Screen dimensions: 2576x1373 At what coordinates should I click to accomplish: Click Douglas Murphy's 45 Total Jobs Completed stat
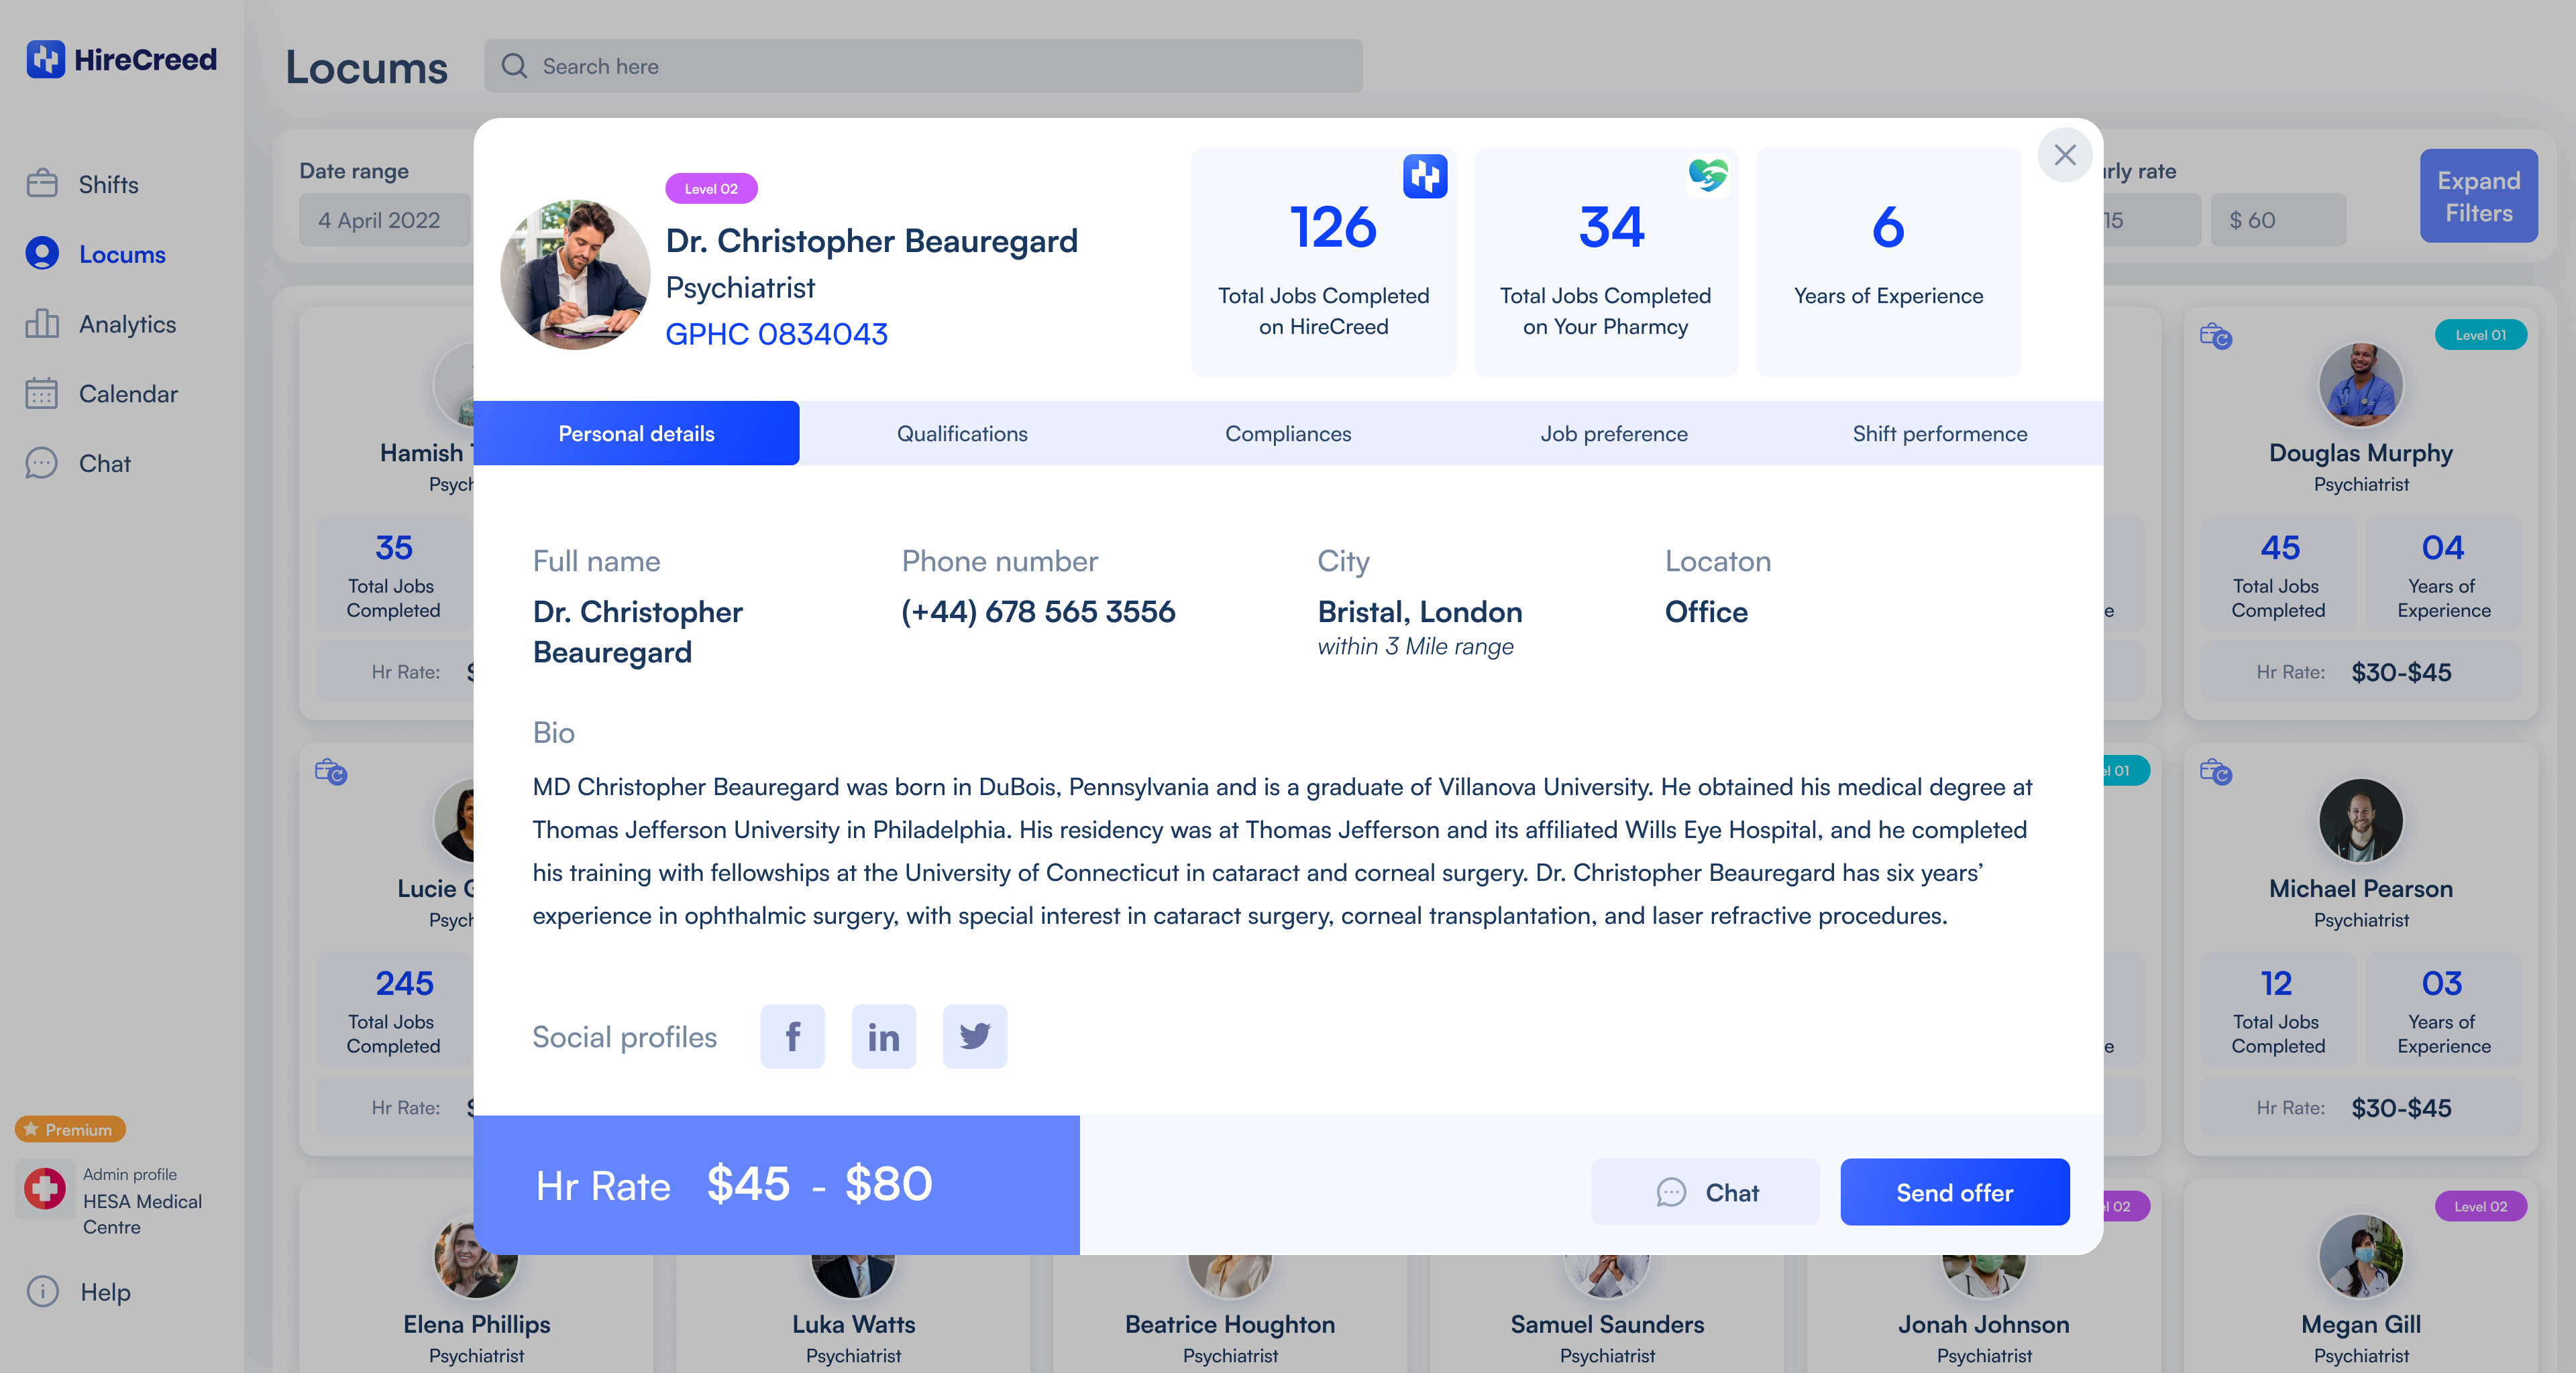coord(2279,574)
